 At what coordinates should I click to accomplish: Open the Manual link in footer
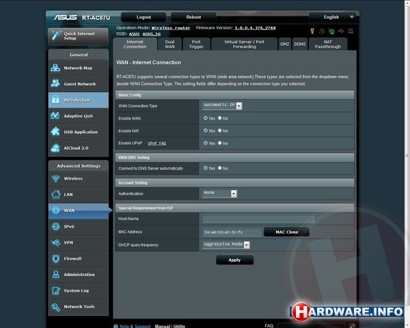click(x=163, y=326)
